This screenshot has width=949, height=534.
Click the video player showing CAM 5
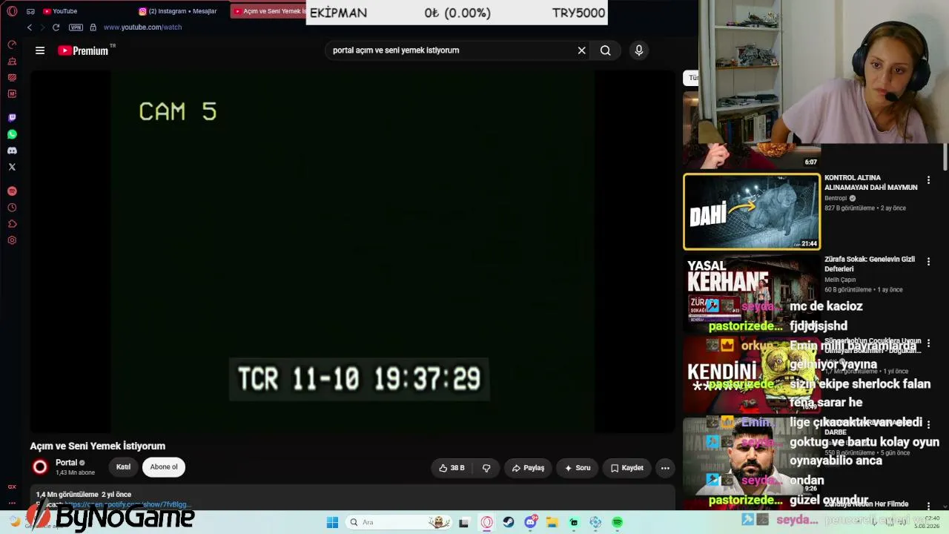(x=353, y=251)
